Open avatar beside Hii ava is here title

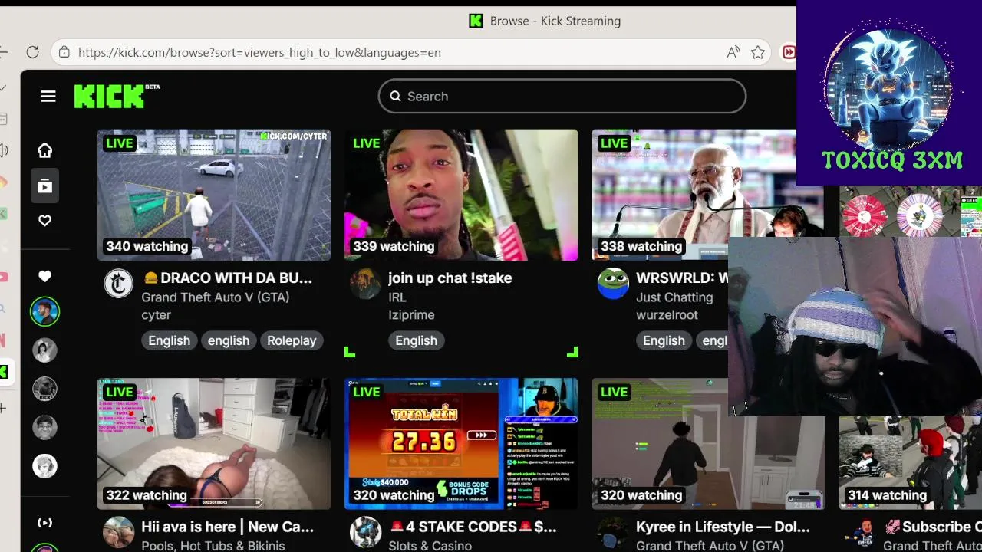pyautogui.click(x=118, y=533)
